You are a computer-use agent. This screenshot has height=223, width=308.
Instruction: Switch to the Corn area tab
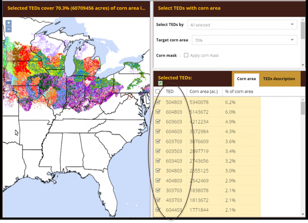pos(246,79)
